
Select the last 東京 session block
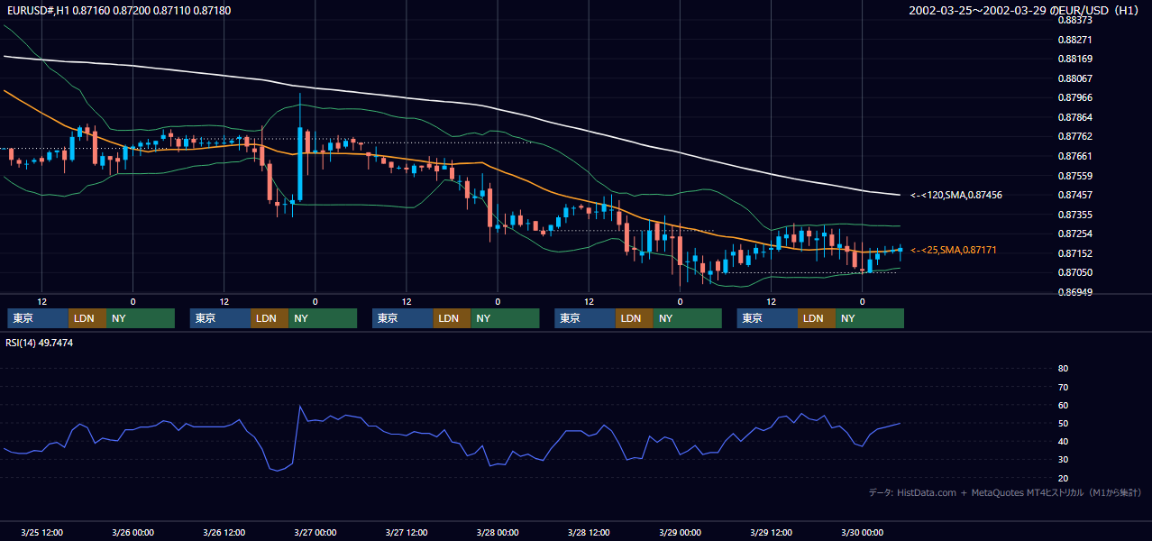pos(767,318)
